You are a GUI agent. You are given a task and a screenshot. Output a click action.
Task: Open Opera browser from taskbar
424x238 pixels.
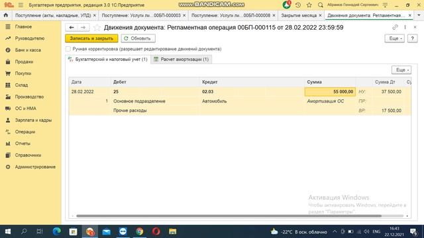click(156, 231)
